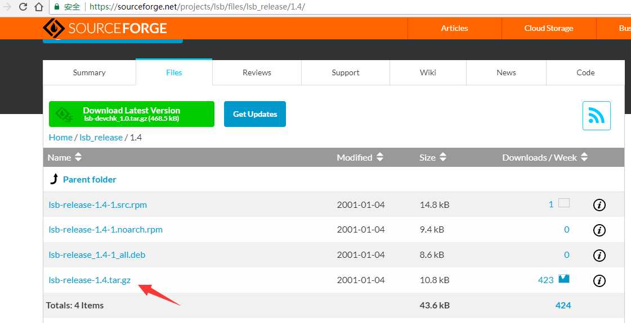The height and width of the screenshot is (323, 631).
Task: Click the stats box icon for src.rpm row
Action: click(x=564, y=203)
